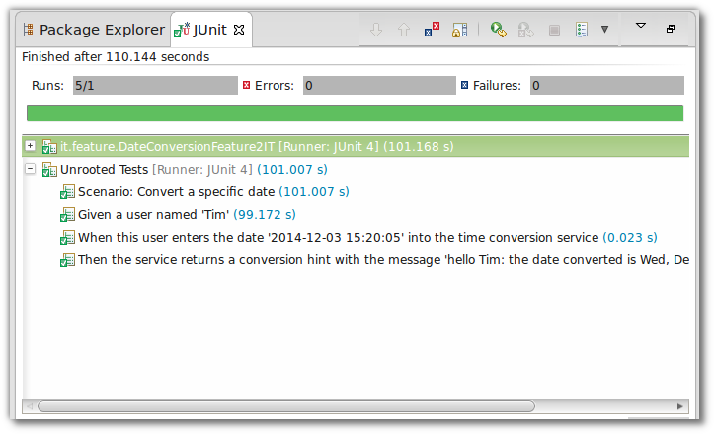
Task: Open the JUnit View Menu triangle
Action: (x=640, y=26)
